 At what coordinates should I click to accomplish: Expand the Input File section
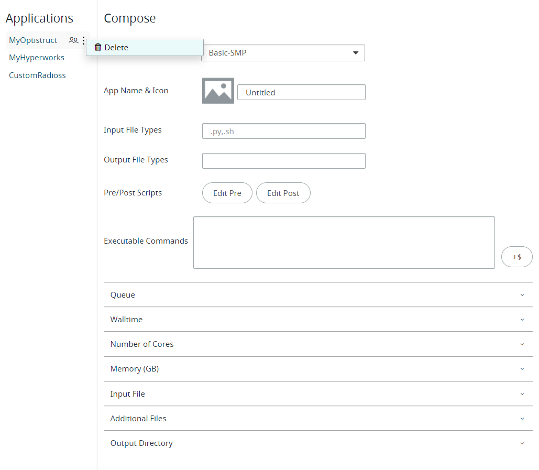click(x=318, y=394)
